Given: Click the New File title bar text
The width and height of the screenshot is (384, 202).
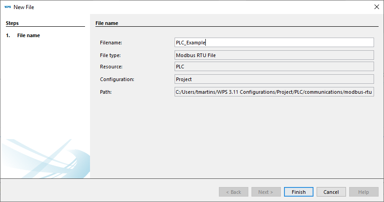Looking at the screenshot, I should click(x=24, y=7).
